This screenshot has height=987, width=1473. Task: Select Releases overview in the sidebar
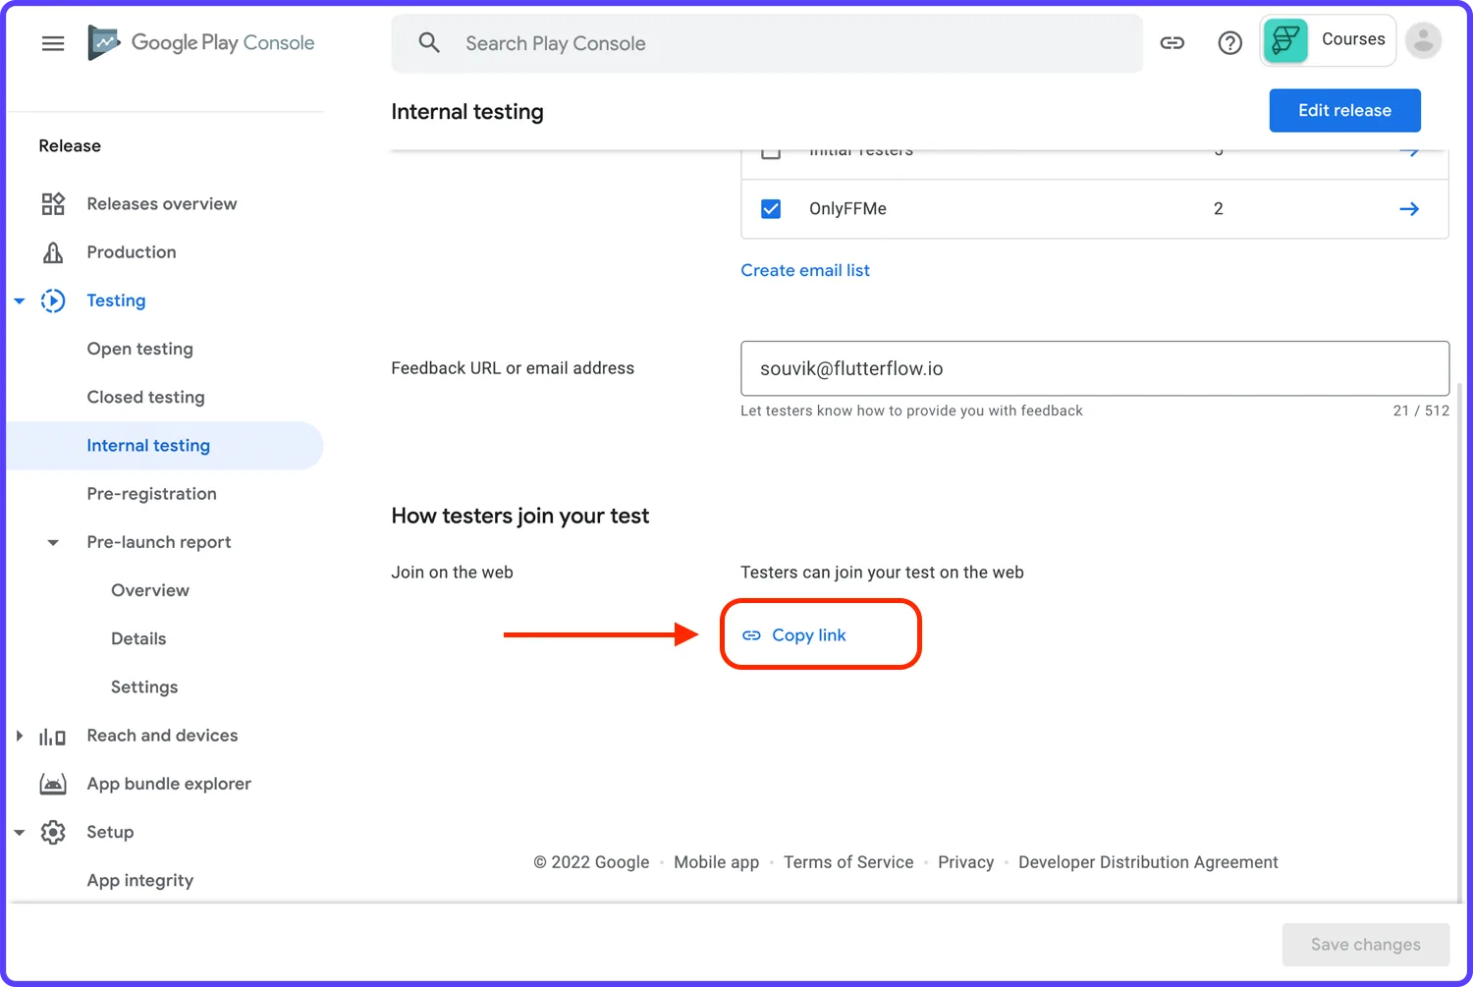162,204
